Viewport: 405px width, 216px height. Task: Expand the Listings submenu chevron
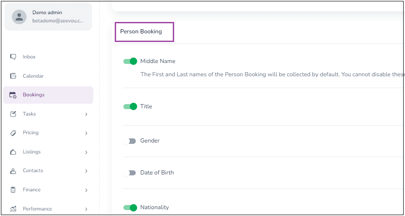pos(86,152)
